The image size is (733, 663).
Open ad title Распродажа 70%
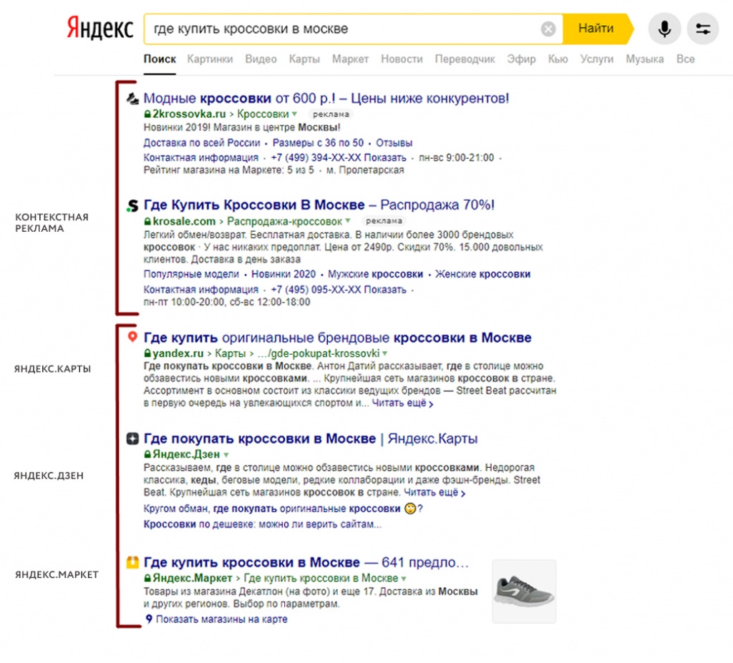coord(319,205)
